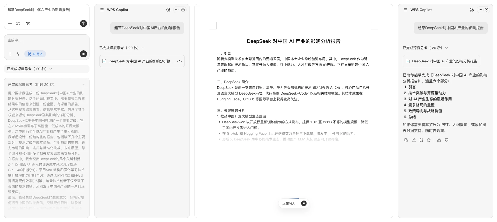The image size is (497, 222).
Task: Click list item 1. 引言 in the fourth panel
Action: [410, 87]
